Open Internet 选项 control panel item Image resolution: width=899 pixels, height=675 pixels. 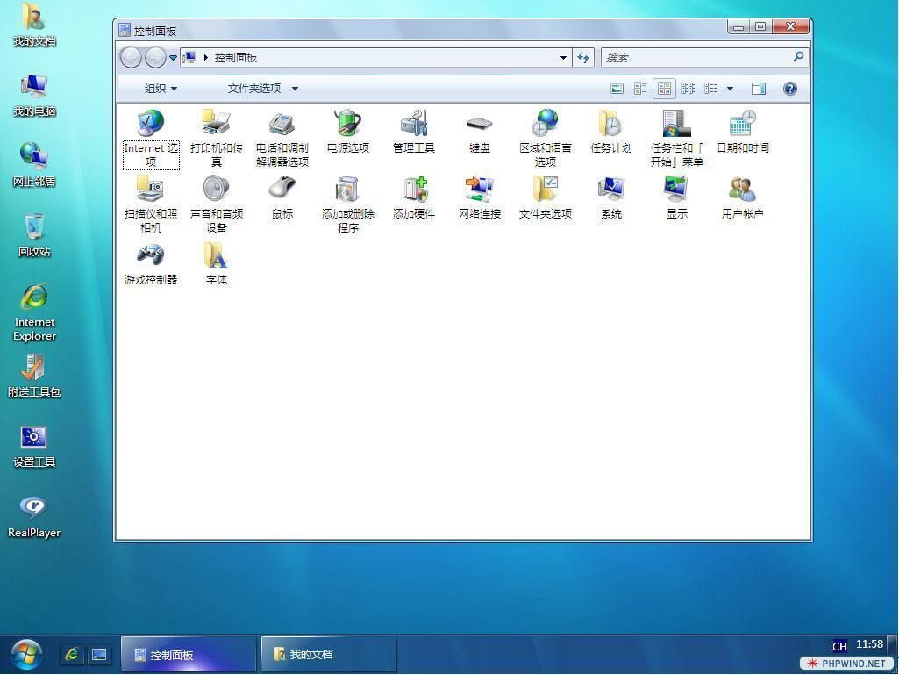pos(151,139)
